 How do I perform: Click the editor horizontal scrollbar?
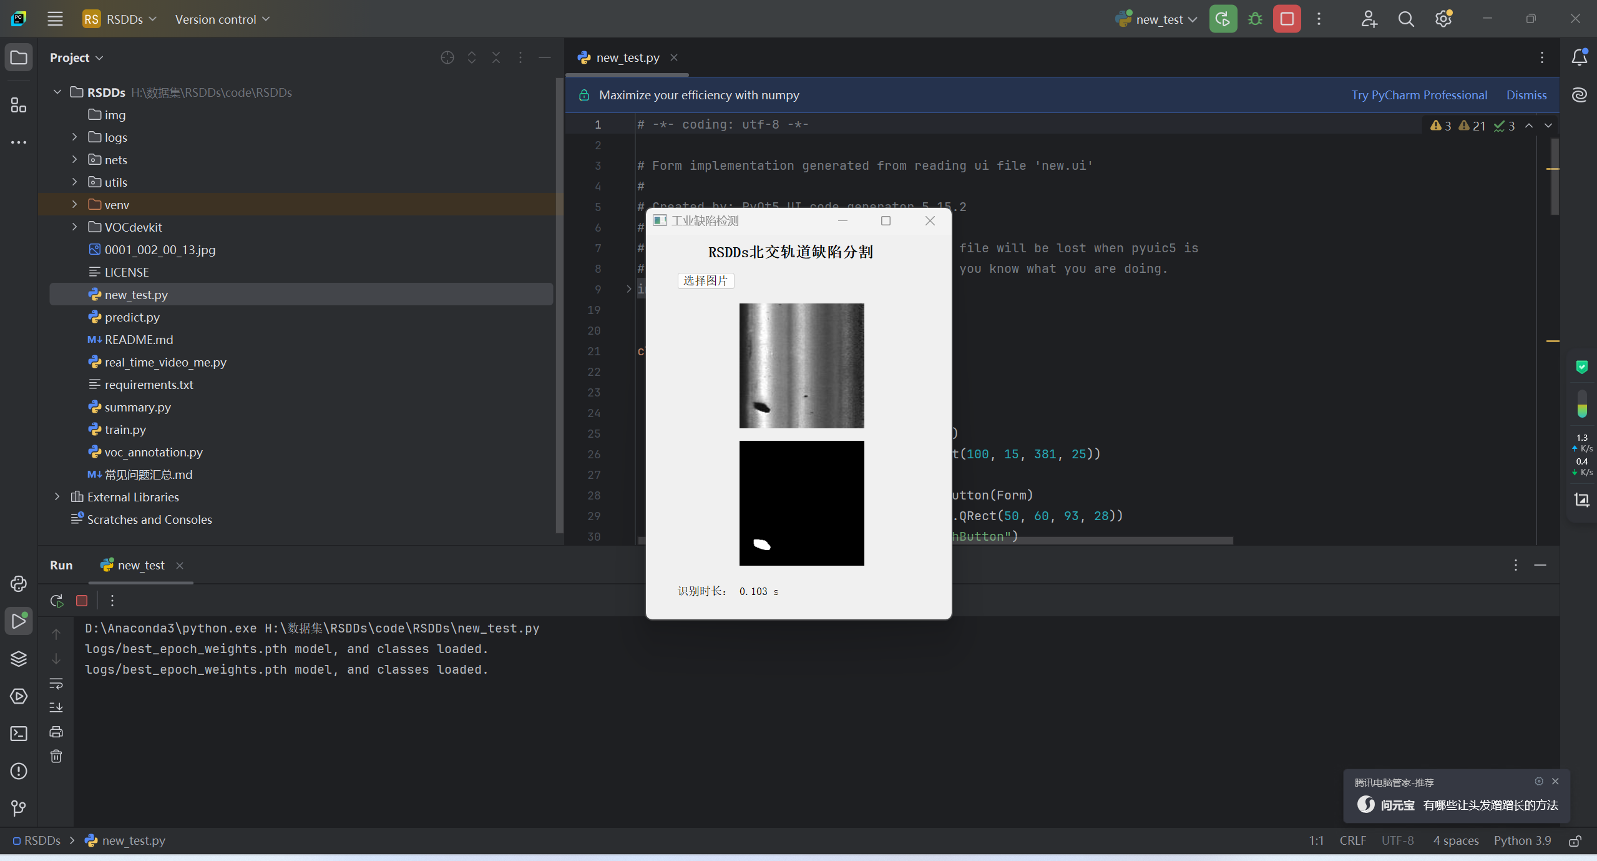(1092, 541)
